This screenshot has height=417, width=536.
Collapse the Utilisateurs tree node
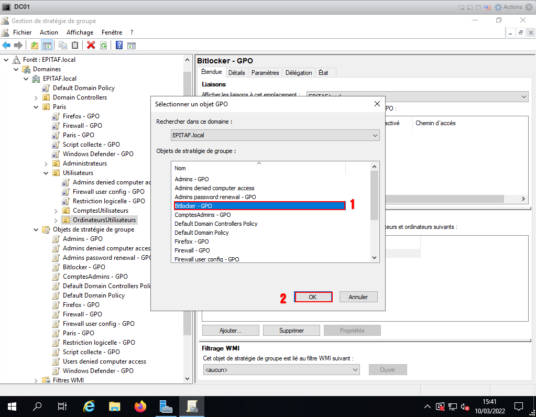(46, 173)
